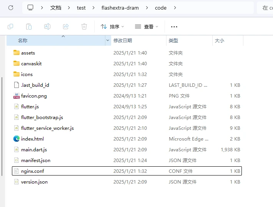The height and width of the screenshot is (207, 273).
Task: Click the nginx.conf file icon
Action: click(17, 171)
